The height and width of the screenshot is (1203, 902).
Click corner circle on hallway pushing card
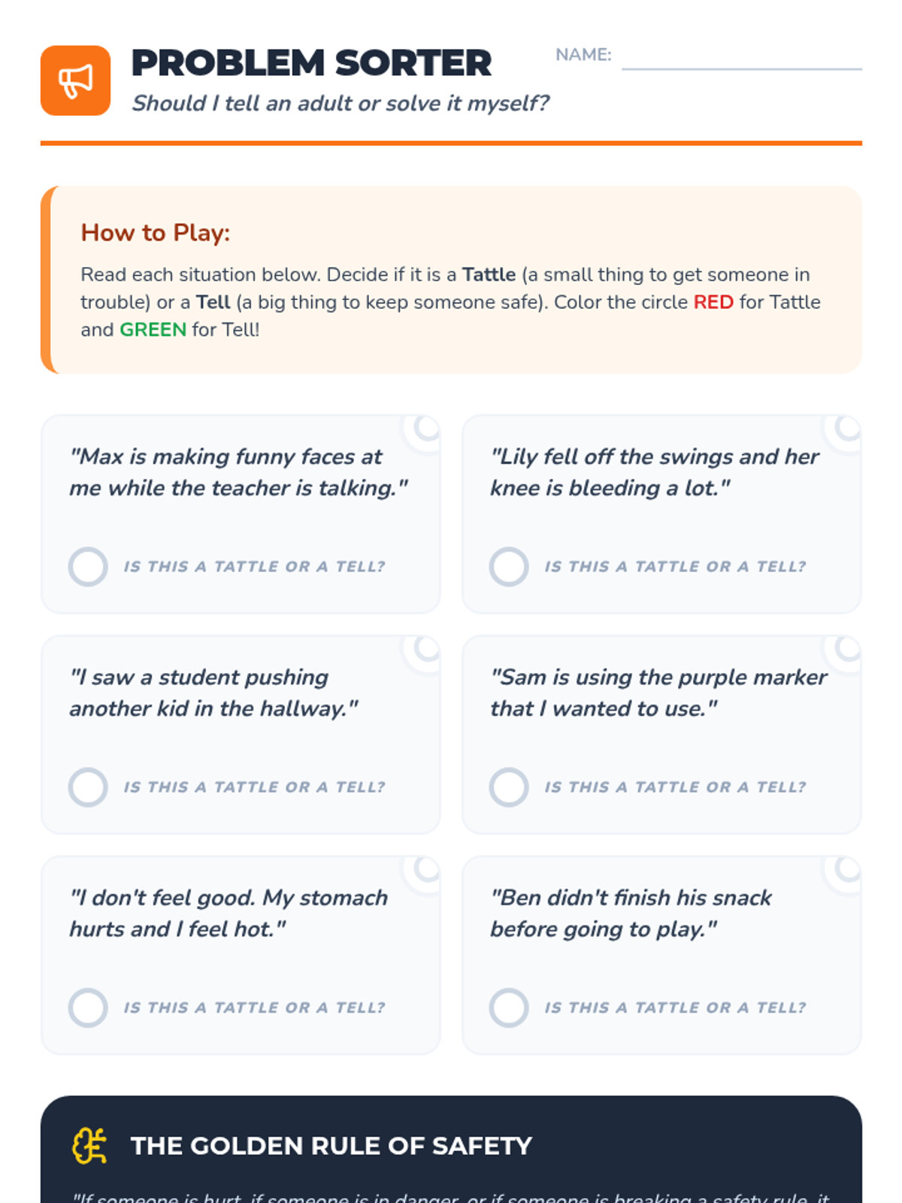(x=427, y=648)
